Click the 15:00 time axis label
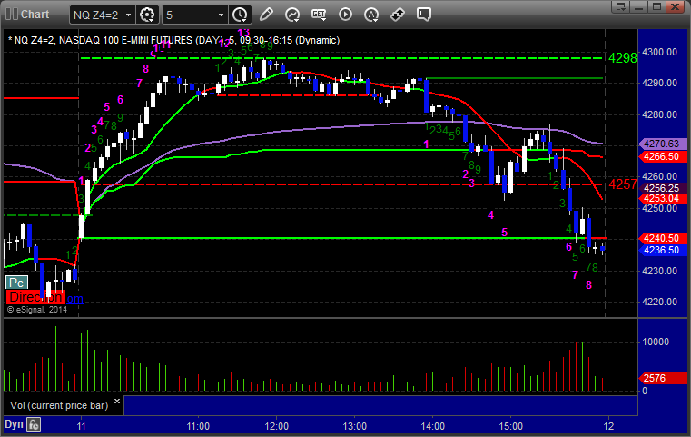The image size is (691, 437). pyautogui.click(x=510, y=426)
